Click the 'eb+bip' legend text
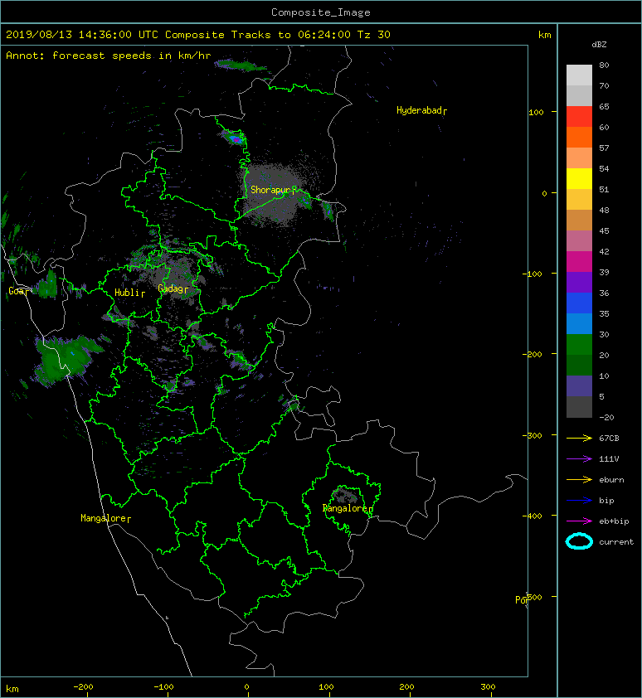Viewport: 642px width, 698px height. click(x=614, y=521)
